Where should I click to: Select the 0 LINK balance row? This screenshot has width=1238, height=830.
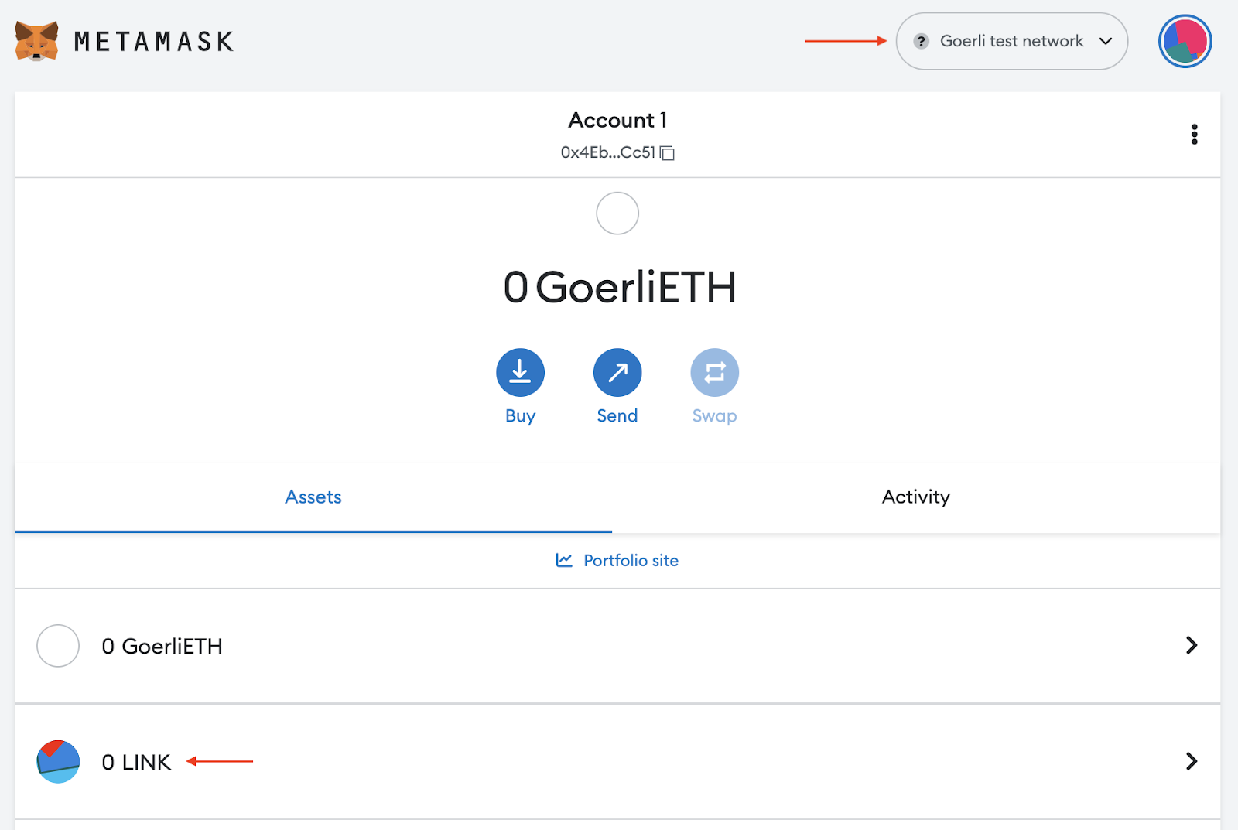pyautogui.click(x=136, y=761)
